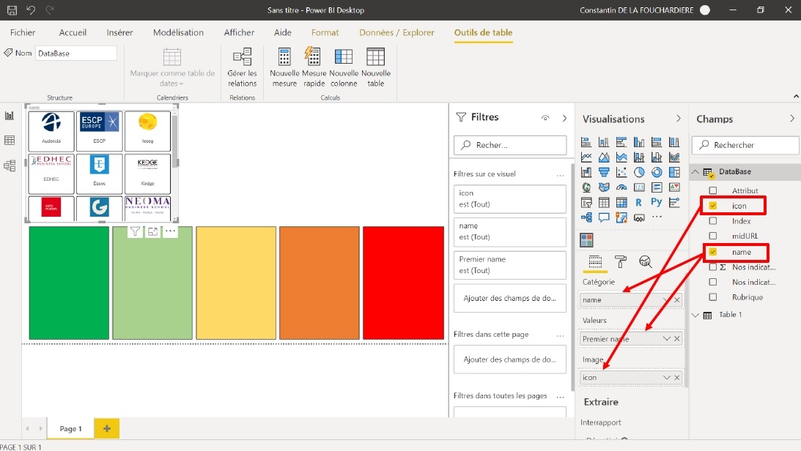This screenshot has height=451, width=801.
Task: Open more visualizations via the ellipsis
Action: coord(657,217)
